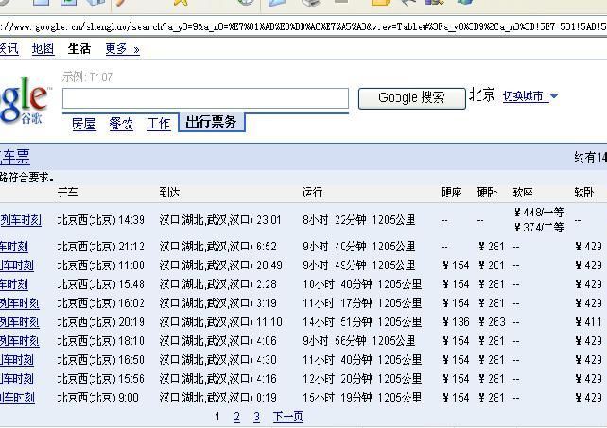607x428 pixels.
Task: Click the Google 谷歌 logo
Action: click(26, 100)
